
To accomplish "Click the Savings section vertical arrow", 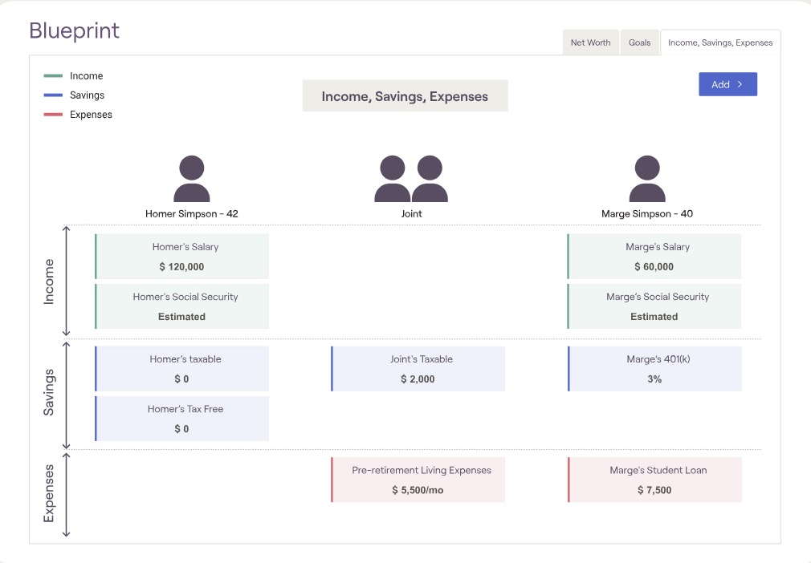I will 67,394.
